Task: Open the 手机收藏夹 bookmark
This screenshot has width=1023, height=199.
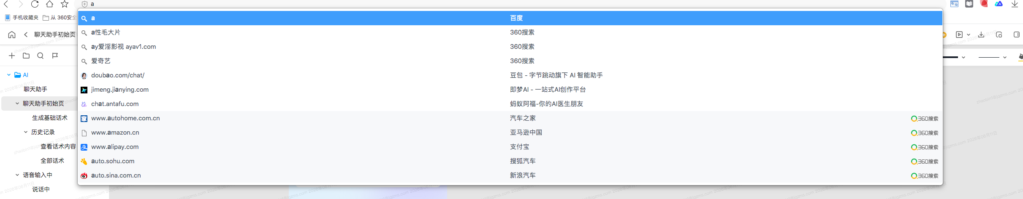Action: pos(22,18)
